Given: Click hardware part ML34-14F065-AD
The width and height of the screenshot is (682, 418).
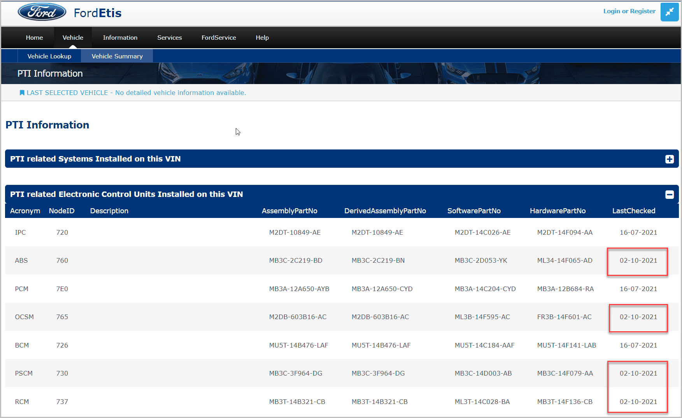Looking at the screenshot, I should pyautogui.click(x=565, y=260).
